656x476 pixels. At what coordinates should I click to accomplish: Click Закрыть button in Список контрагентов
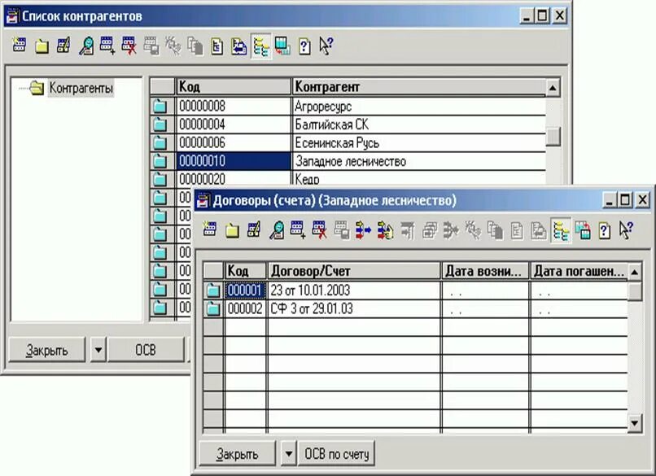47,350
